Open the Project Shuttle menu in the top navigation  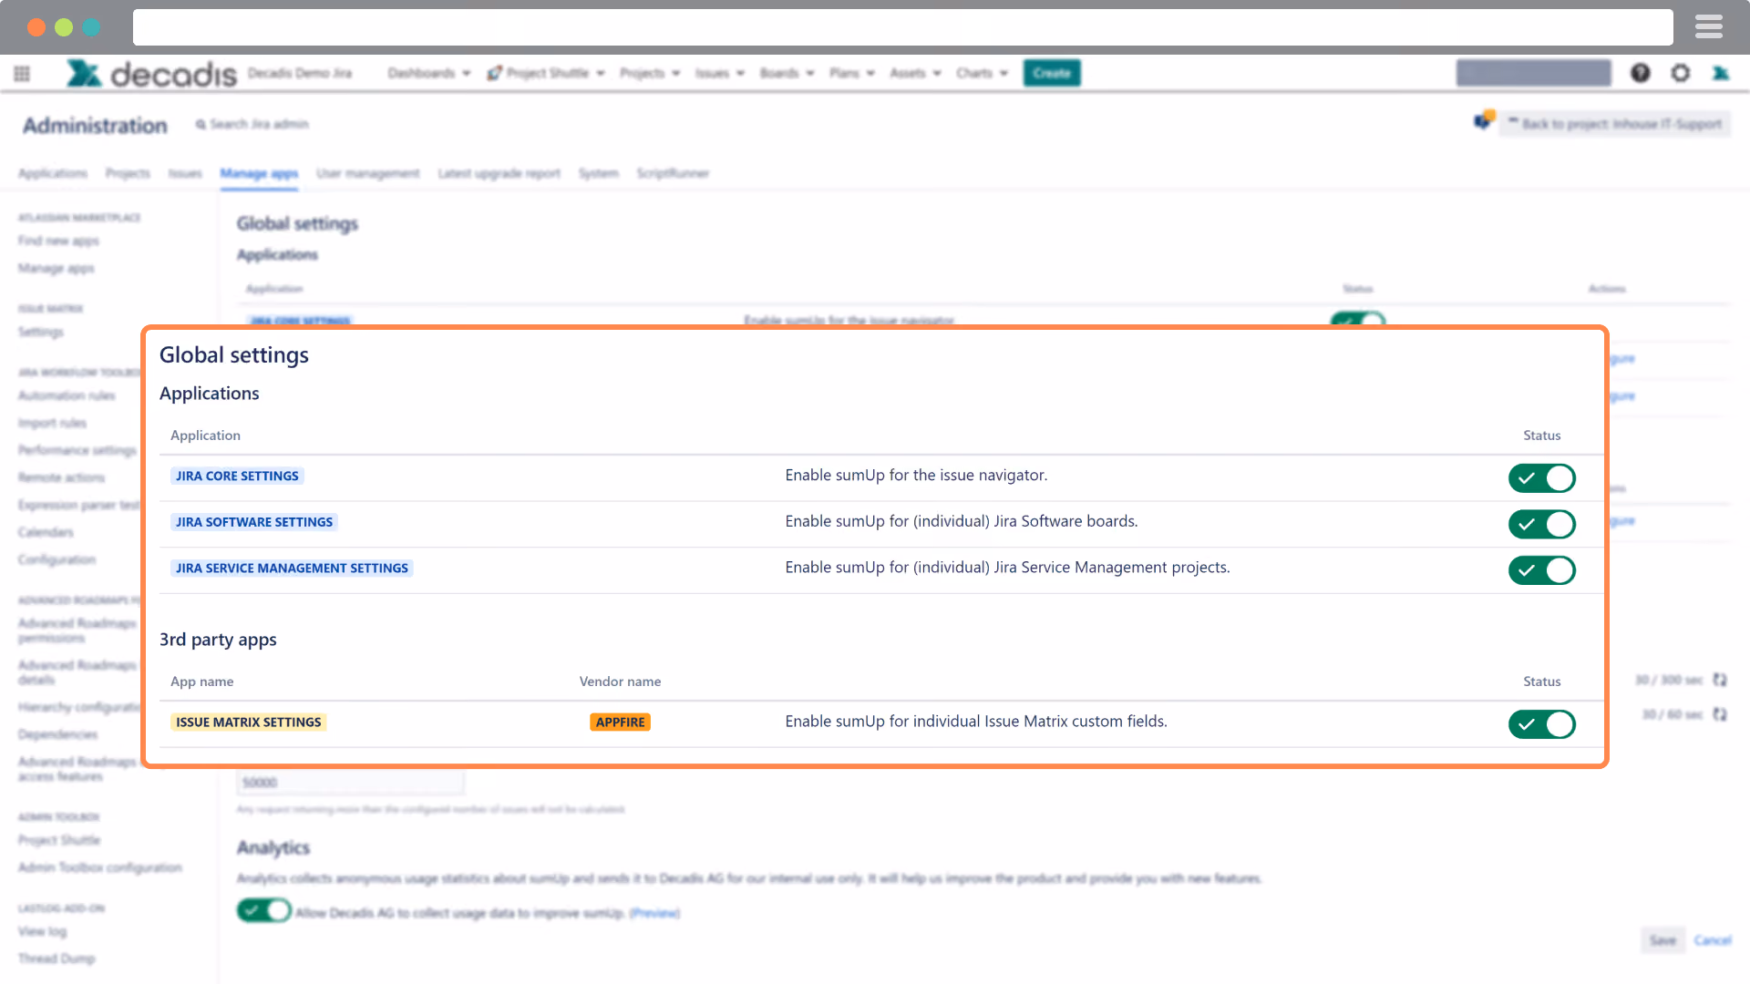(x=546, y=73)
